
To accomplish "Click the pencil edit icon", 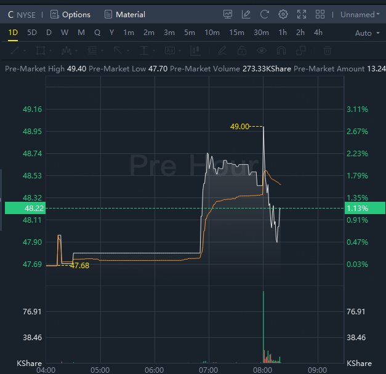I will point(246,14).
